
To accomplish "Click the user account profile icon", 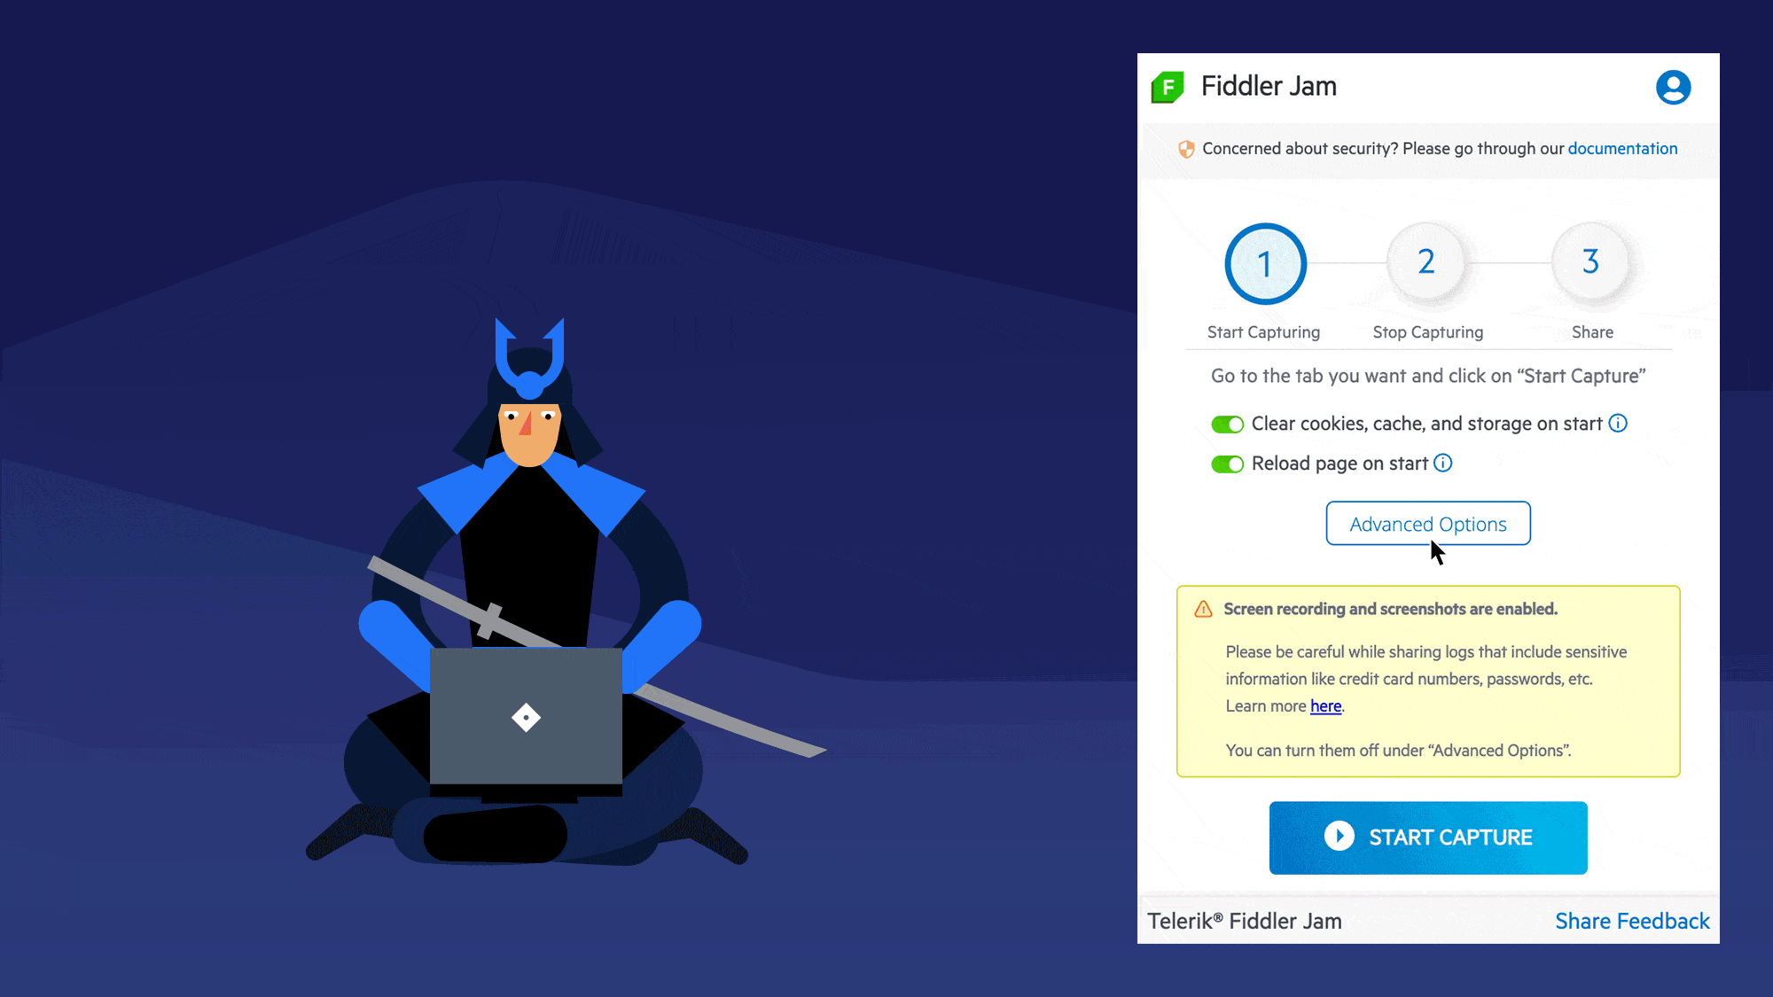I will [1675, 87].
